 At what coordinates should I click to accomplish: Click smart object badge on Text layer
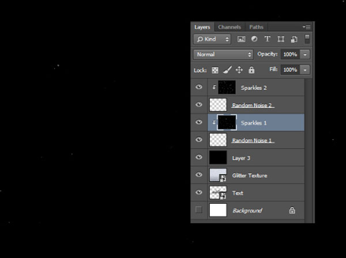tap(223, 196)
